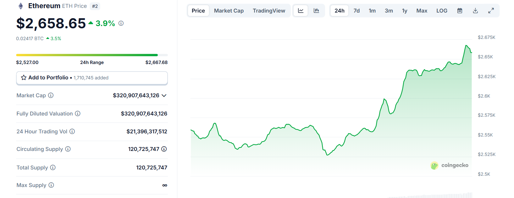Click the $2.6K axis label
The image size is (514, 198).
tap(484, 96)
